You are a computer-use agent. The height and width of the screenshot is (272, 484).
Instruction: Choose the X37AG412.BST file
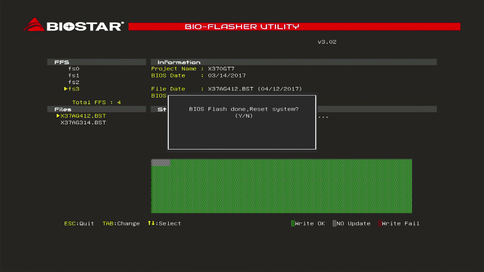[x=83, y=116]
